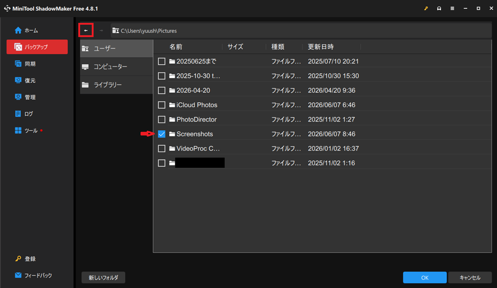Uncheck the Screenshots folder checkbox
Screen dimensions: 497x288
[x=162, y=134]
